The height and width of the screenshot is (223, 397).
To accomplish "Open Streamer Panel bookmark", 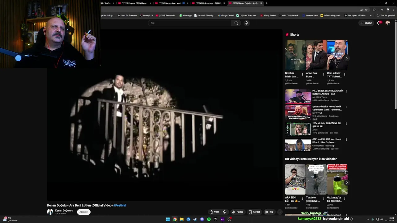I will (x=310, y=15).
